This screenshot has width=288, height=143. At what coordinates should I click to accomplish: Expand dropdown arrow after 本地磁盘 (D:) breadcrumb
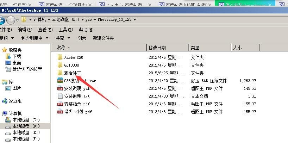[83, 20]
